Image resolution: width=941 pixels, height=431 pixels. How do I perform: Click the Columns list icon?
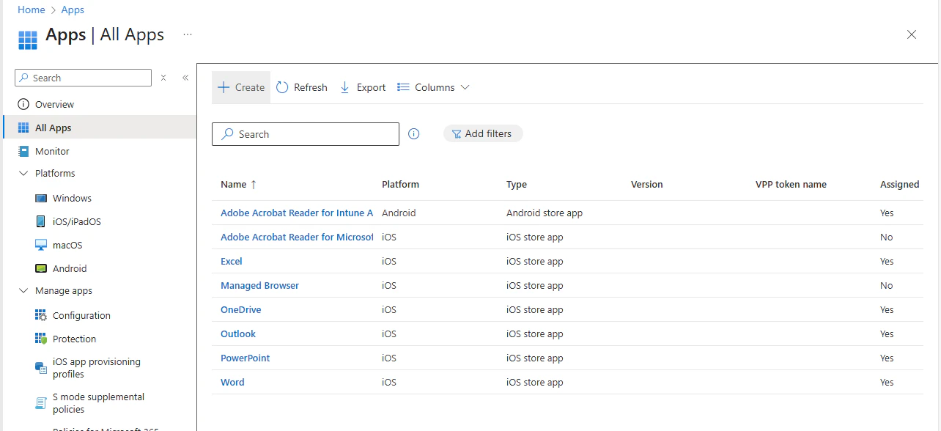403,87
